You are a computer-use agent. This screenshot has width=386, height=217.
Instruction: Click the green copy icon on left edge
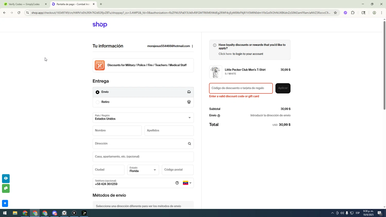point(6,188)
